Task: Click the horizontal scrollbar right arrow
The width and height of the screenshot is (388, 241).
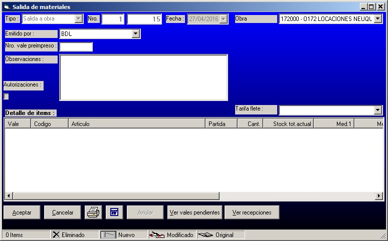Action: coord(379,195)
